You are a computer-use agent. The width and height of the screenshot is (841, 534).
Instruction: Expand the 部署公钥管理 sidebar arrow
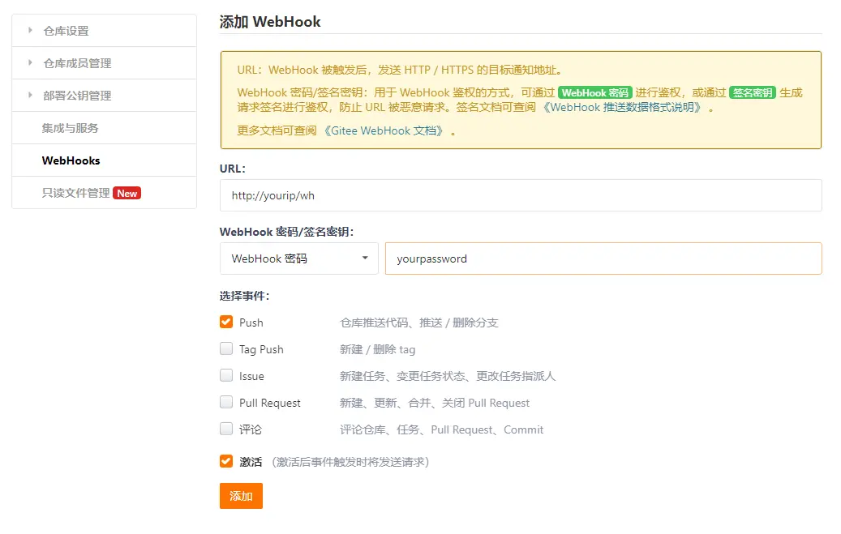pyautogui.click(x=30, y=95)
